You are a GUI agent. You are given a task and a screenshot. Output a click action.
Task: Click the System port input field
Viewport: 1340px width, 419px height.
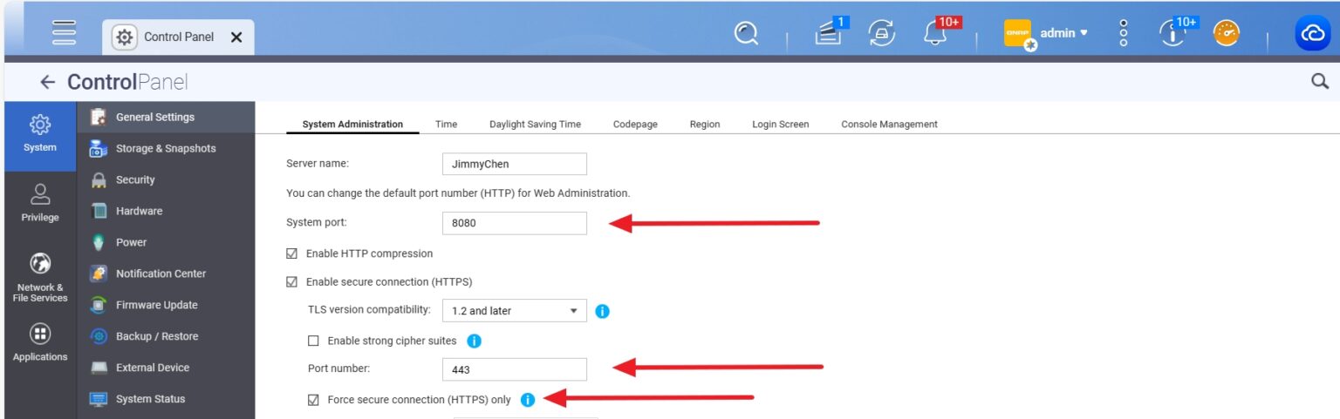click(514, 223)
